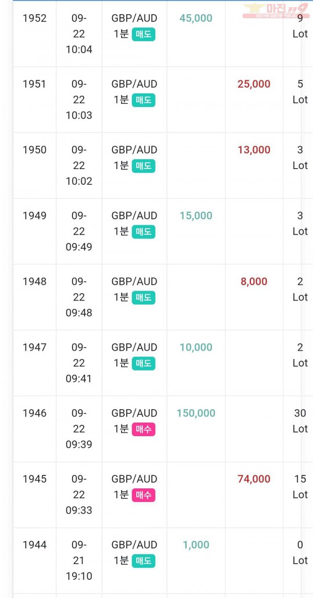Screen dimensions: 313x598
Task: Click the 매도 badge in row 1949
Action: pyautogui.click(x=144, y=232)
